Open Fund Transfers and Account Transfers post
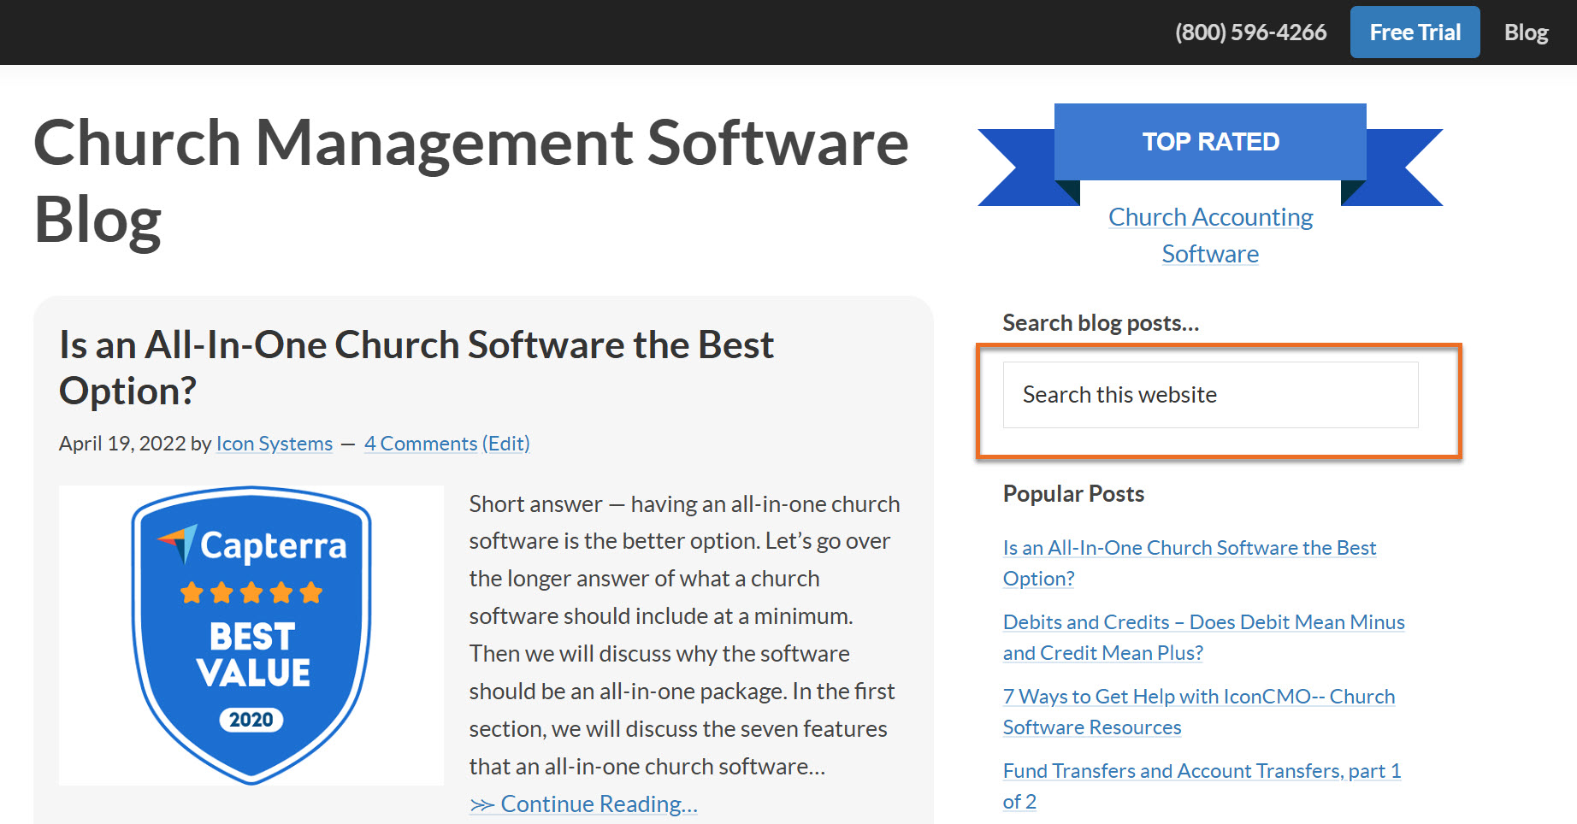 pyautogui.click(x=1201, y=772)
